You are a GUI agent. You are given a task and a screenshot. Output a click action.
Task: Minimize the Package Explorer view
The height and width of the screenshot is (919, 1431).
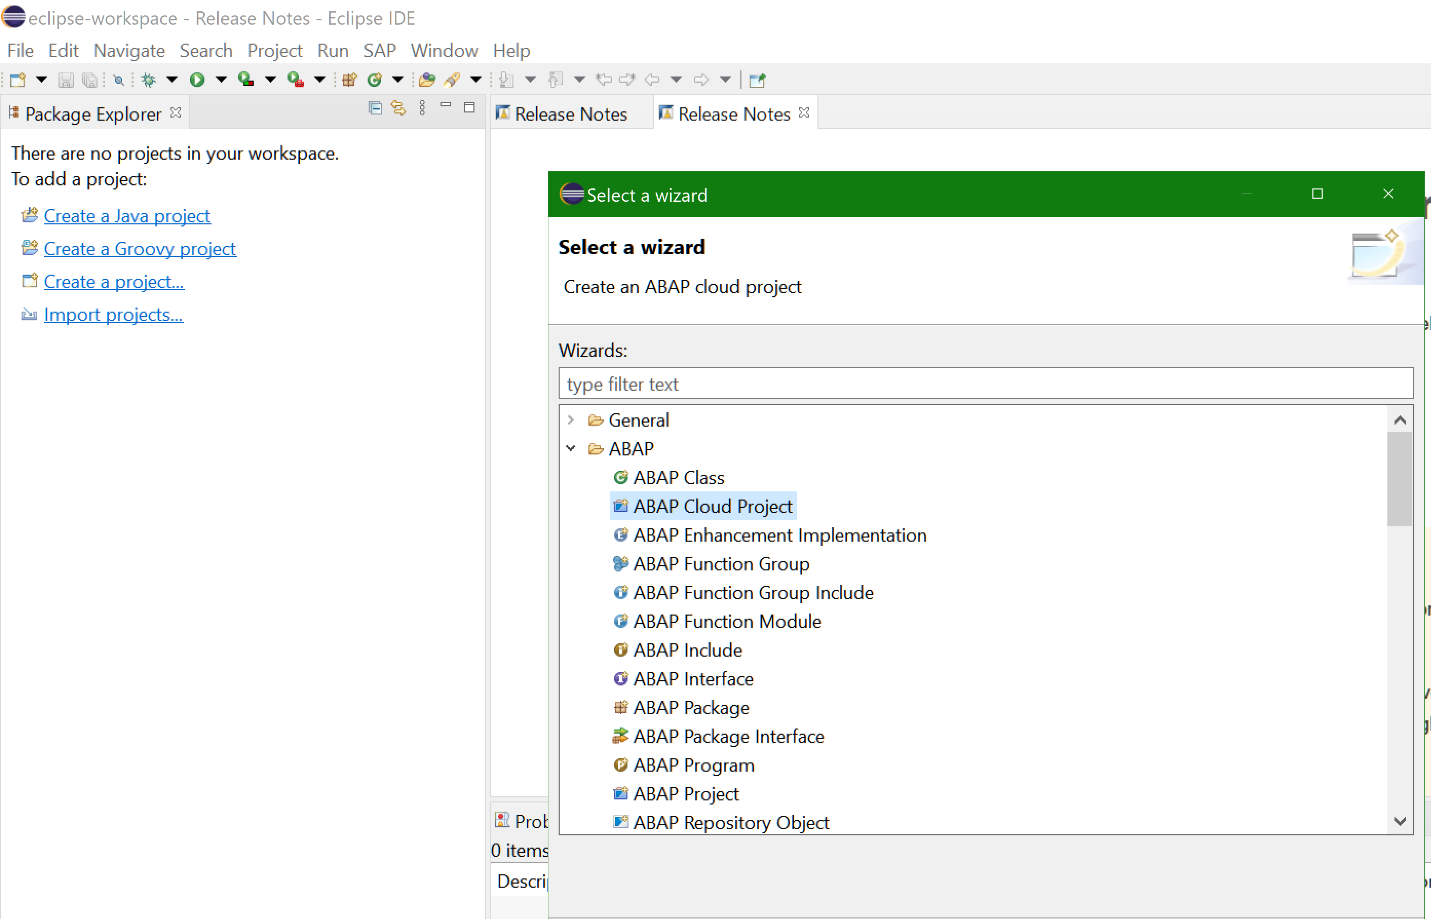446,106
